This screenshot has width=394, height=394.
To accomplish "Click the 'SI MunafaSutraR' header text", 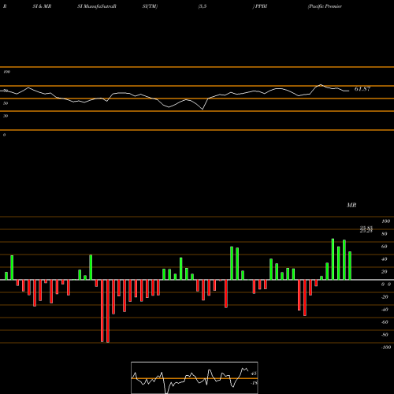I will (97, 6).
